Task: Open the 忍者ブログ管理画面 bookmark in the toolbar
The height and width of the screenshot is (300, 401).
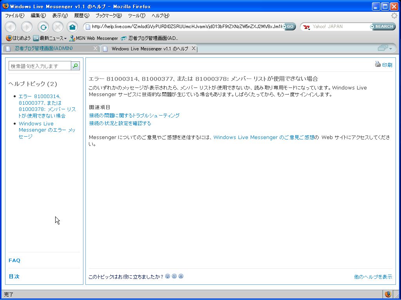Action: (149, 38)
